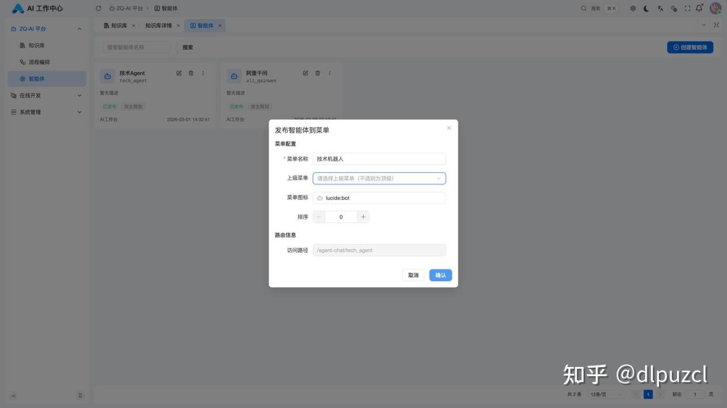Click the 菜单图标 lucide:bot field
The image size is (727, 408).
(379, 198)
